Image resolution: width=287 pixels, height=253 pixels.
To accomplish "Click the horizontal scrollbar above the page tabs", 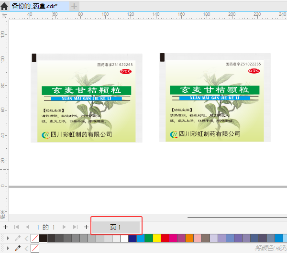I will [x=237, y=218].
